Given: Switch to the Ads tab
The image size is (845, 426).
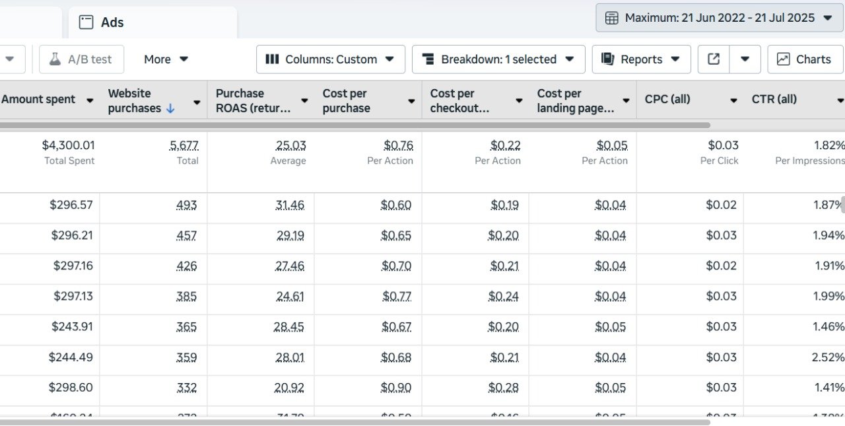Looking at the screenshot, I should click(x=112, y=22).
